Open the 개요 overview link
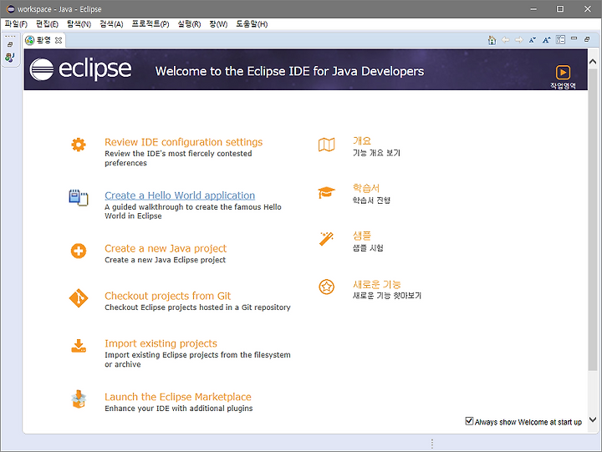The image size is (602, 452). (362, 141)
